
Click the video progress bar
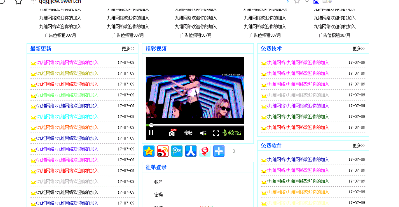(195, 125)
